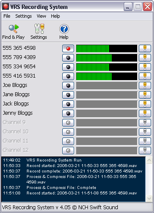Click record button for Channel 11
154x213 pixels.
(68, 141)
